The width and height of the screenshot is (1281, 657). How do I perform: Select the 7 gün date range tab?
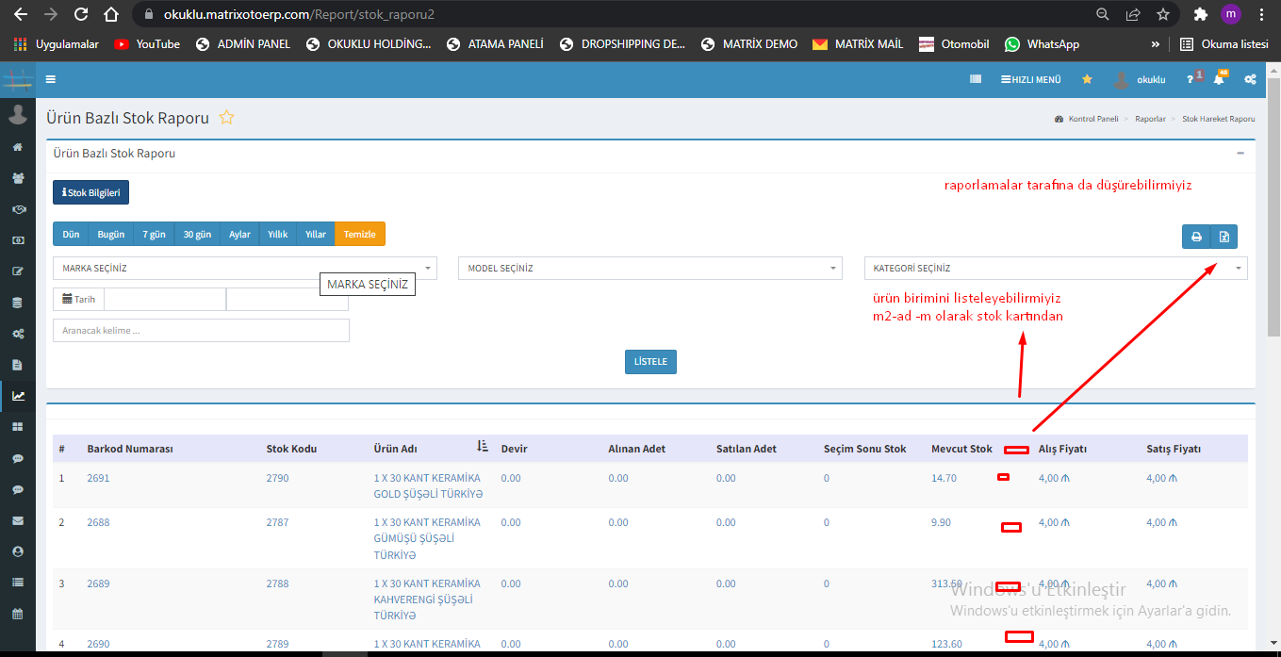154,235
